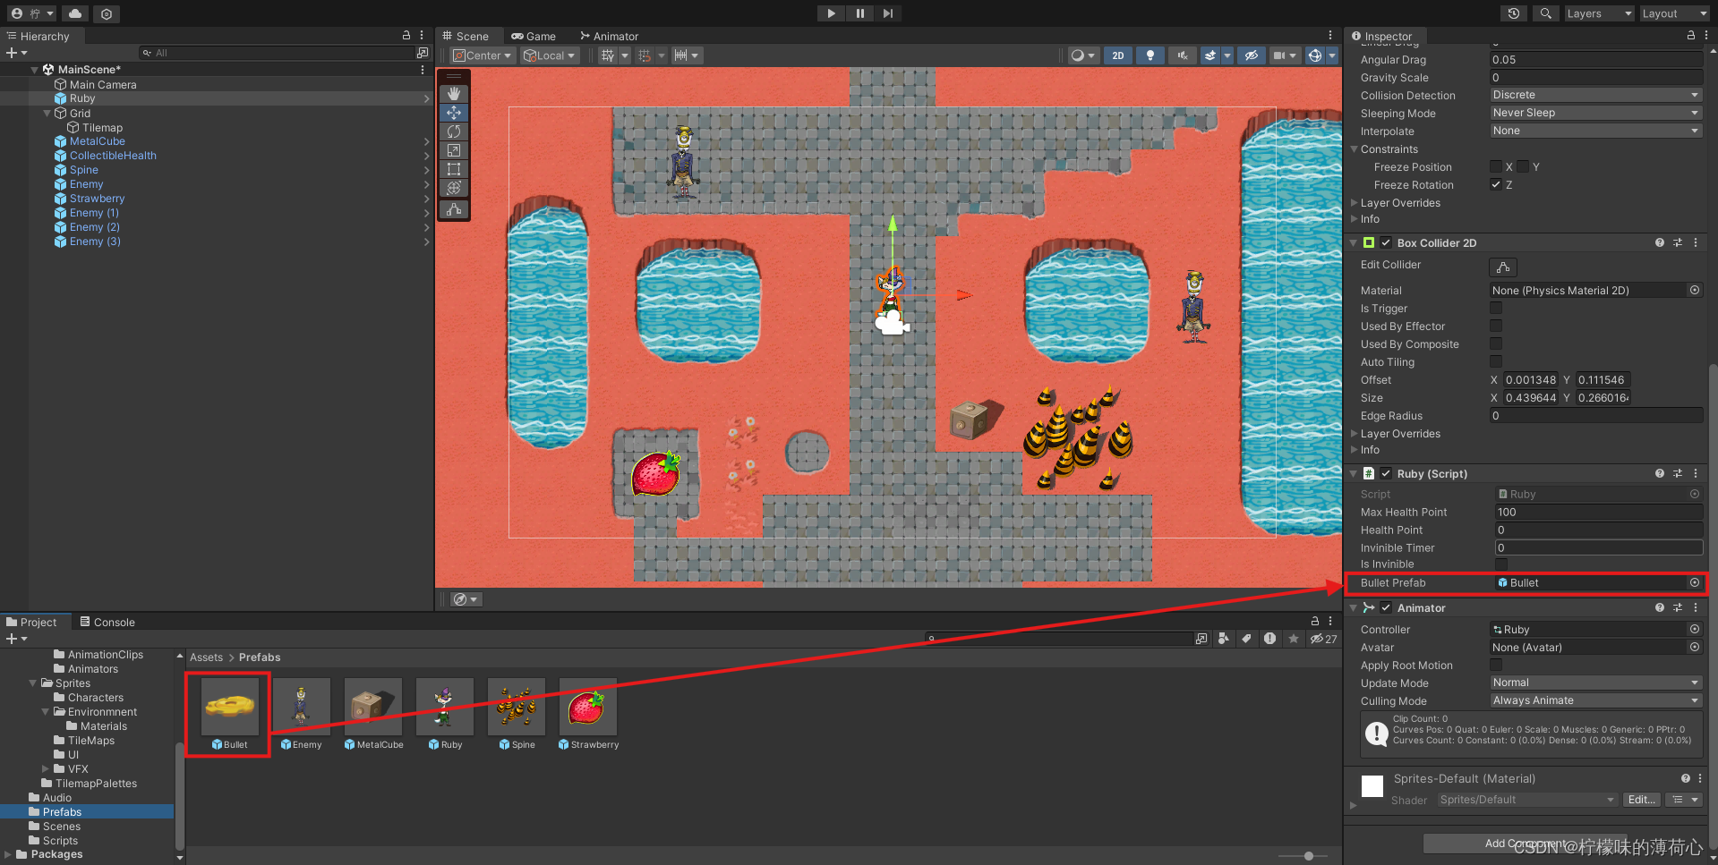Viewport: 1718px width, 865px height.
Task: Disable Box Collider 2D component checkbox
Action: click(1386, 243)
